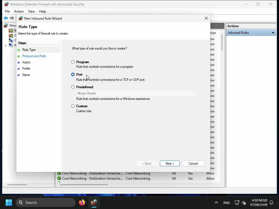Image resolution: width=279 pixels, height=209 pixels.
Task: Open the Action menu
Action: coord(19,11)
